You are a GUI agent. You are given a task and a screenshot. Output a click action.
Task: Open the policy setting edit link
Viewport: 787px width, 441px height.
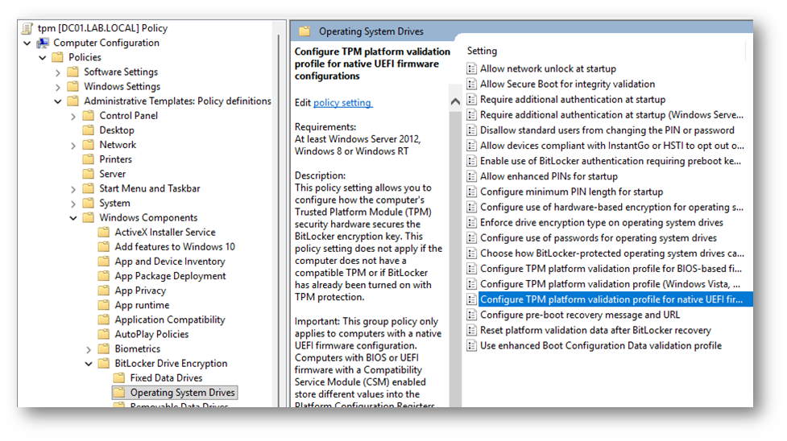click(342, 103)
